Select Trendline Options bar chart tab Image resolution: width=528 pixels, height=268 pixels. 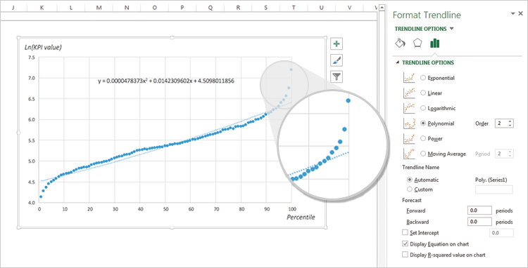click(435, 43)
